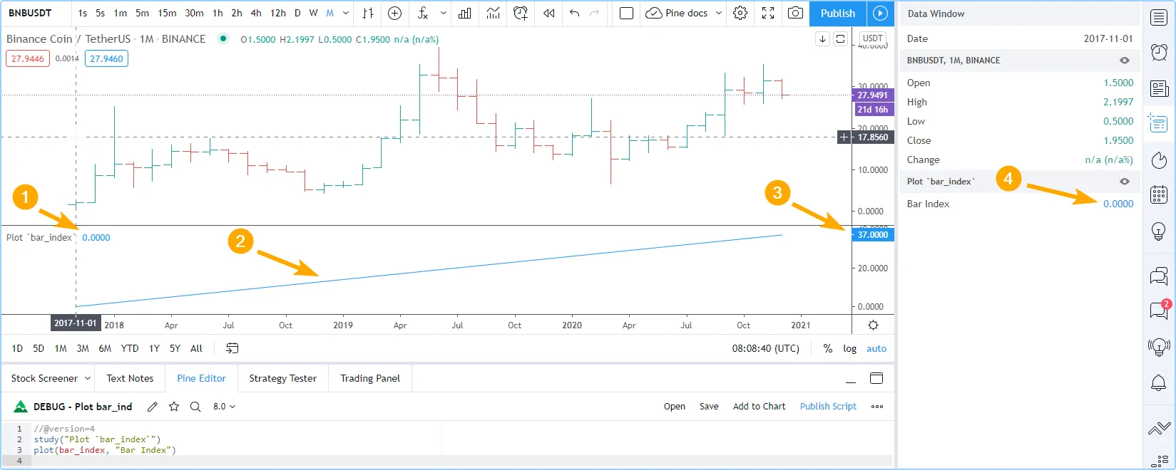Select the 5Y date range
Image resolution: width=1176 pixels, height=470 pixels.
point(175,348)
